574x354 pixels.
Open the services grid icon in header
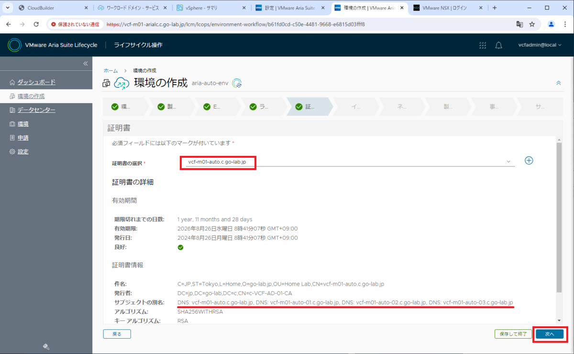point(483,45)
